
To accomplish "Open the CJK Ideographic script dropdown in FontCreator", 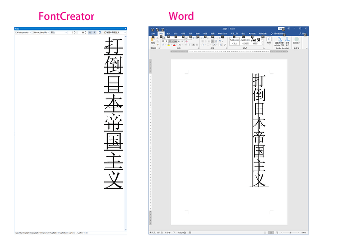I will click(23, 32).
